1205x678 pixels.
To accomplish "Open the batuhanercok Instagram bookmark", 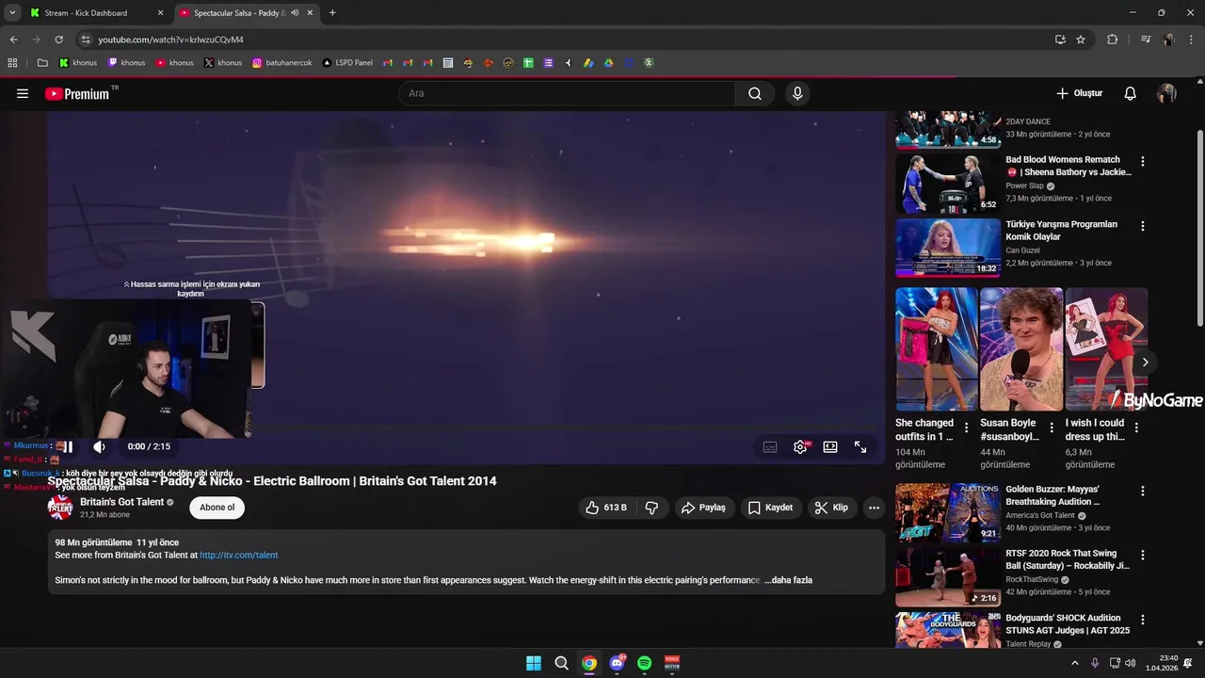I will 281,63.
